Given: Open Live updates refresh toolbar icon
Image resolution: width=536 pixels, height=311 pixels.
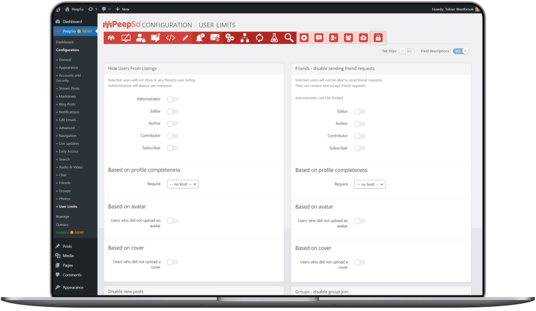Looking at the screenshot, I should click(260, 38).
